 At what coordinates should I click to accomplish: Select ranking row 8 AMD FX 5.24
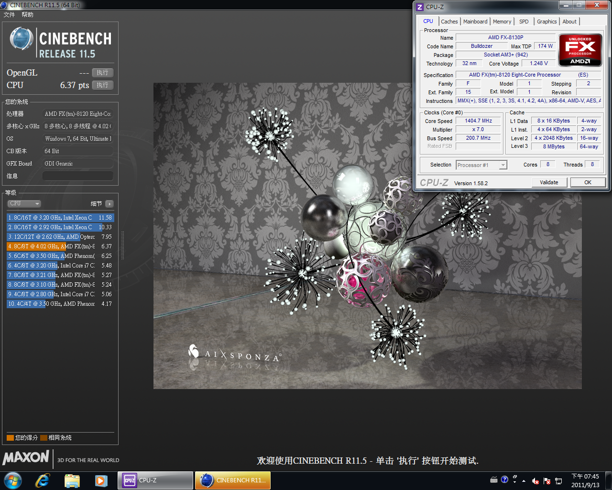coord(60,285)
